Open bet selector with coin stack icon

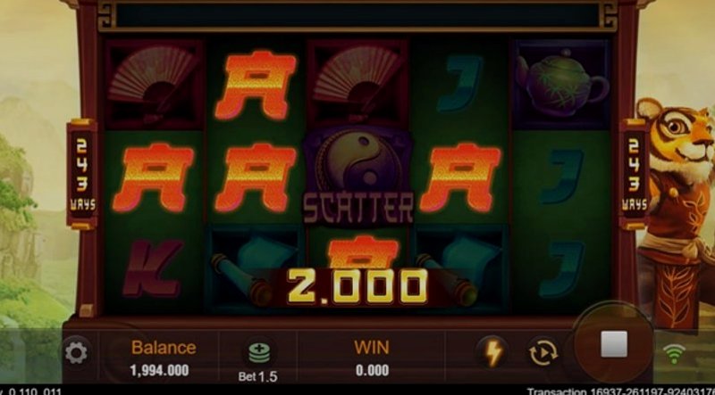click(259, 352)
